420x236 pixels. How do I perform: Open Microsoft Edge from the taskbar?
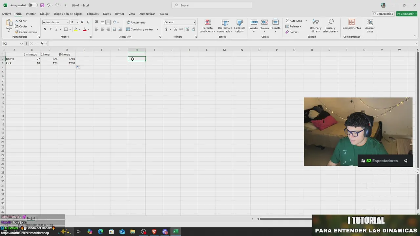pyautogui.click(x=101, y=232)
